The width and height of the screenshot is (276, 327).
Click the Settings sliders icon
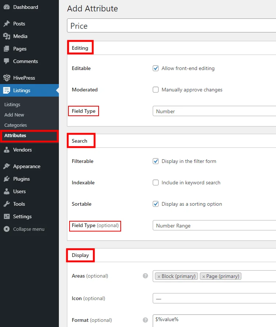[x=7, y=216]
